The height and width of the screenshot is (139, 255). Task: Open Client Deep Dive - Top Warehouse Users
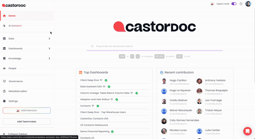coord(103,112)
